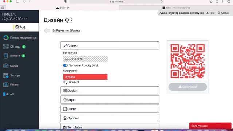Viewport: 233px width, 131px height.
Task: Click the Safari address bar qr.taktus.ru
Action: coord(116,1)
